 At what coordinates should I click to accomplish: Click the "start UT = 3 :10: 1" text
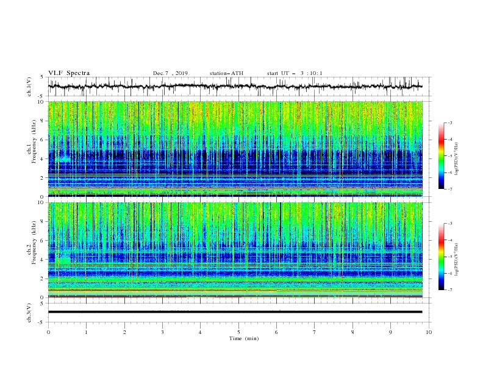pyautogui.click(x=295, y=73)
